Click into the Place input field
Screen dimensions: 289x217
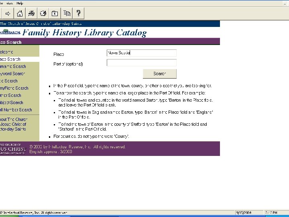[x=142, y=53]
